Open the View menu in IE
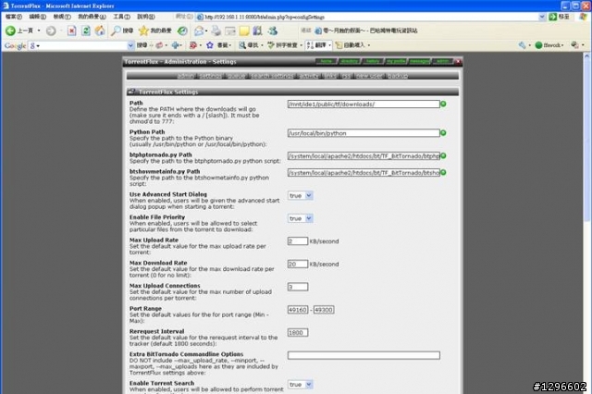 pyautogui.click(x=62, y=17)
